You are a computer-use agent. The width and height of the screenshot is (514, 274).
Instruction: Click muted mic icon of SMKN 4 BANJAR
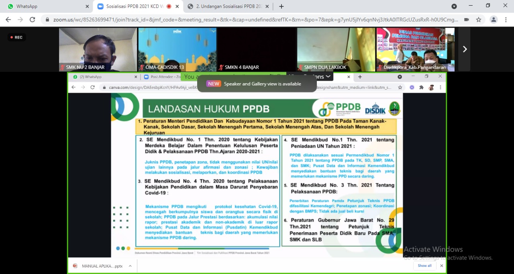[x=221, y=67]
